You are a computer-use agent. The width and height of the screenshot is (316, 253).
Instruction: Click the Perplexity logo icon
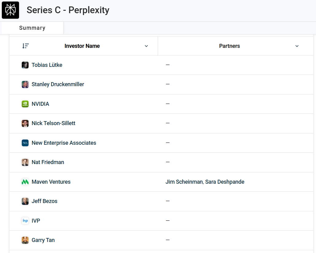(x=10, y=10)
